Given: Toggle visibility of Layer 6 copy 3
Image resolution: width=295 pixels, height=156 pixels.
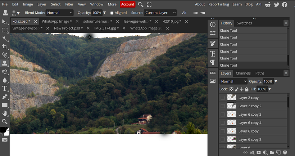Looking at the screenshot, I should click(223, 115).
